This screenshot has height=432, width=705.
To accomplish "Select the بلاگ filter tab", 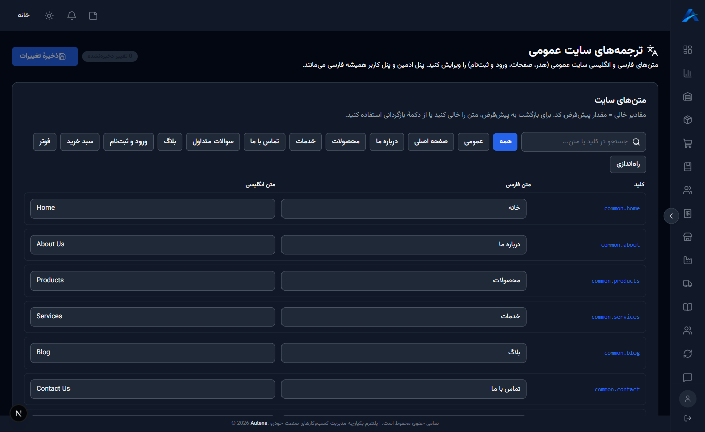I will [x=170, y=142].
